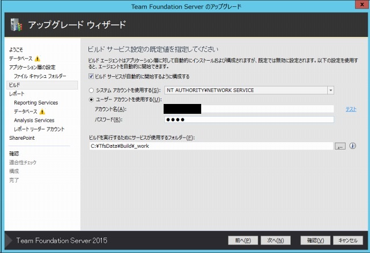Select the ビルド step in the sidebar
The image size is (370, 253).
point(42,85)
